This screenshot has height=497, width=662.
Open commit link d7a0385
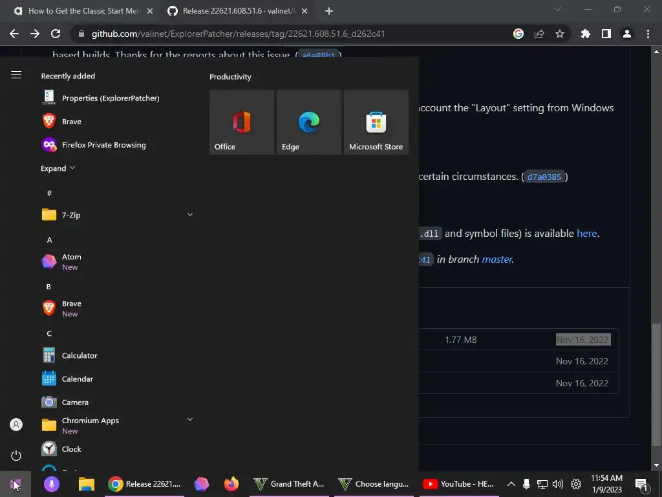(544, 177)
